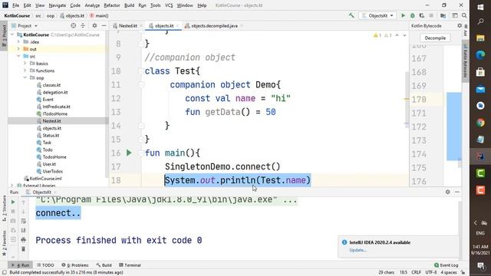Screen dimensions: 491x276
Task: Toggle tool window bars in status corner
Action: point(5,273)
